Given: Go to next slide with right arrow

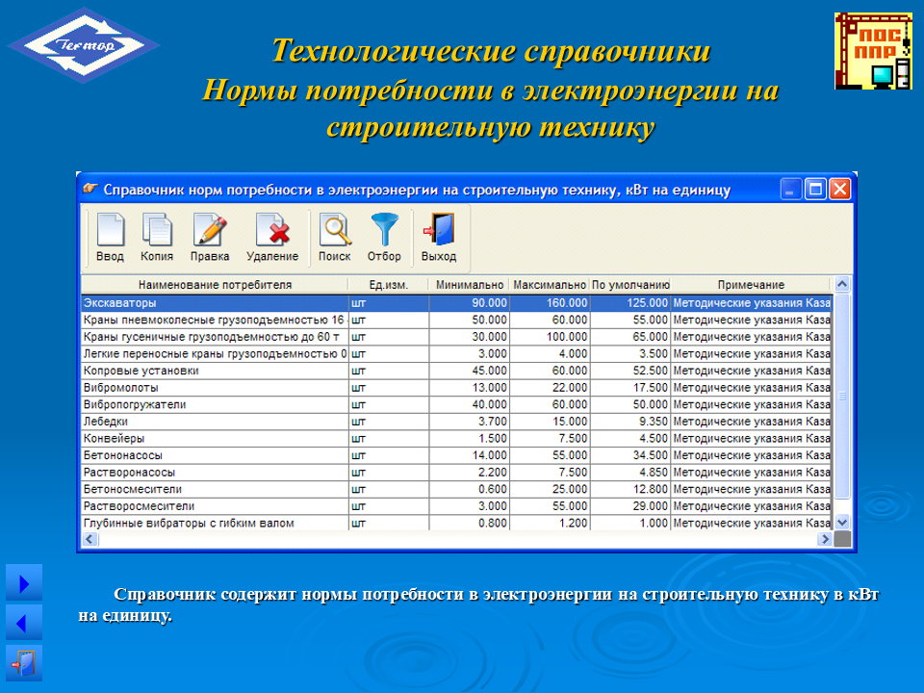Looking at the screenshot, I should click(x=23, y=583).
